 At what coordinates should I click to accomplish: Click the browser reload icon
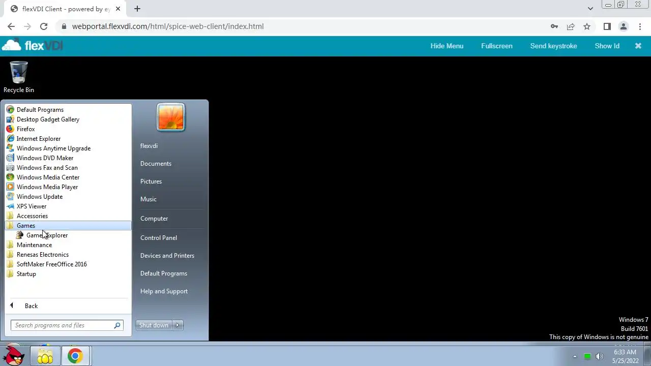click(x=44, y=26)
